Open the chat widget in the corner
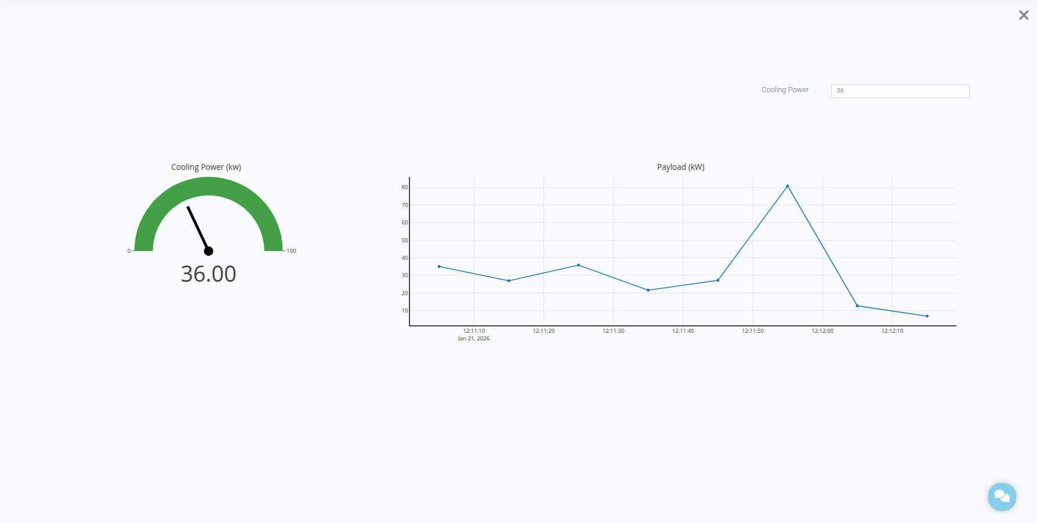 pos(1002,496)
